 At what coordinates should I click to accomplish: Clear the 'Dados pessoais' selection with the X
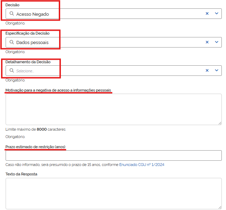coord(207,42)
